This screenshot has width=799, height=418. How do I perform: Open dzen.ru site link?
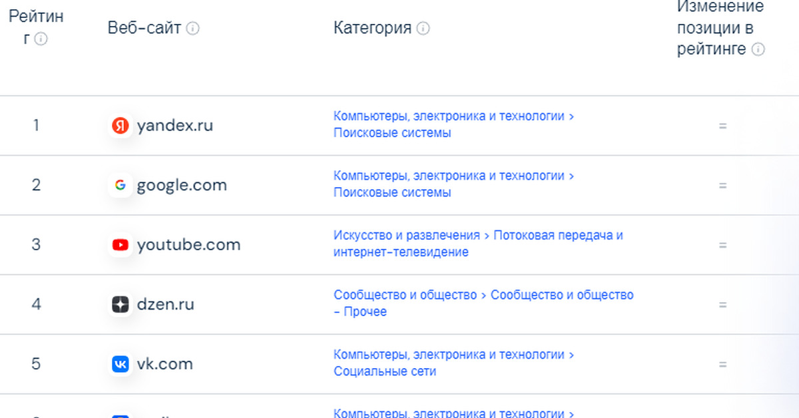click(165, 305)
